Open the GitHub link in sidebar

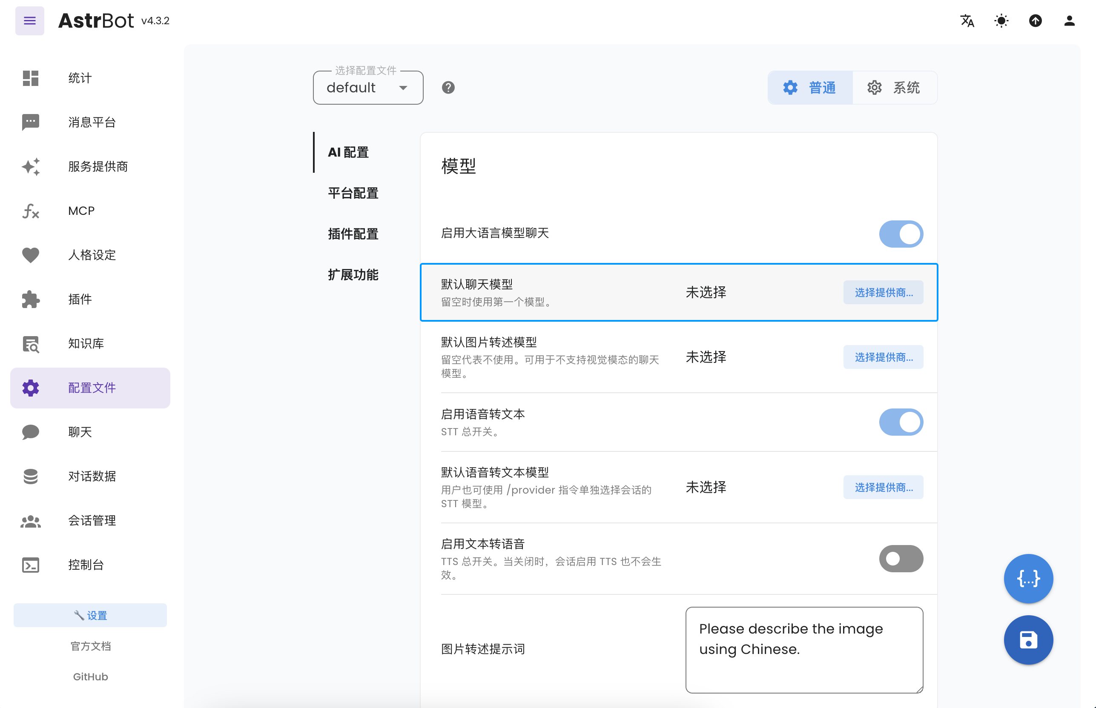(90, 676)
